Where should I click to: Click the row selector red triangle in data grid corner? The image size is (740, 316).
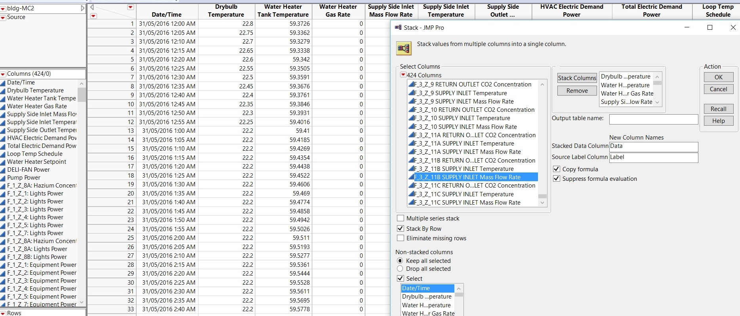click(x=93, y=16)
